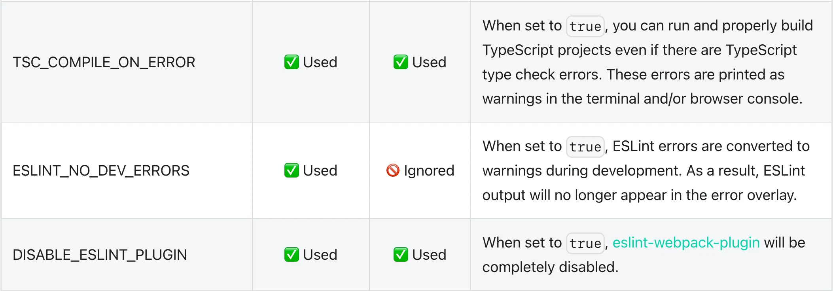
Task: Click the true code badge before 'ESLint errors are converted'
Action: coord(585,147)
